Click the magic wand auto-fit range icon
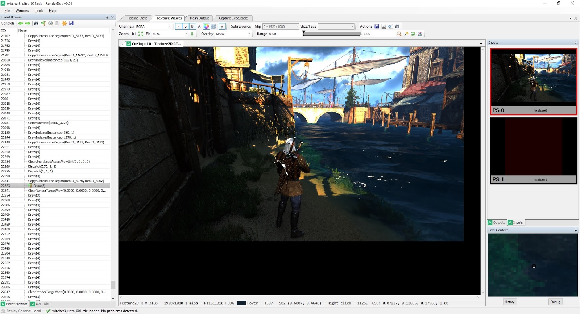 (x=406, y=34)
